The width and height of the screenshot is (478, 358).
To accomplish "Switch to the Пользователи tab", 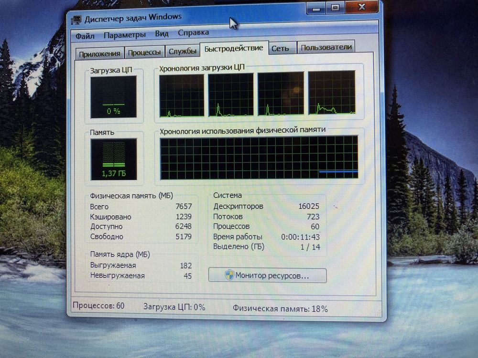I will (326, 47).
